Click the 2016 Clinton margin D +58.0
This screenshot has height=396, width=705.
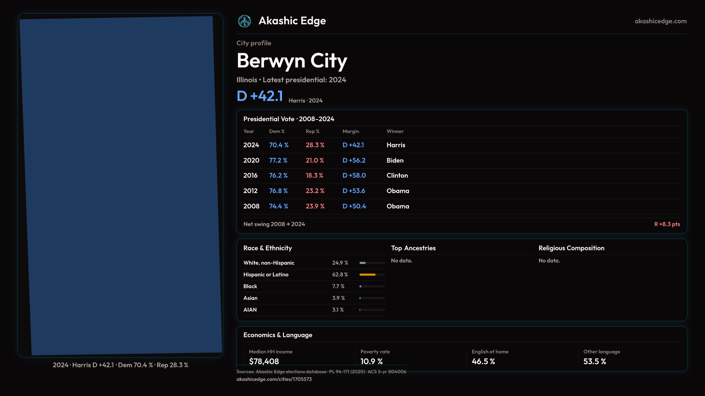pos(354,176)
